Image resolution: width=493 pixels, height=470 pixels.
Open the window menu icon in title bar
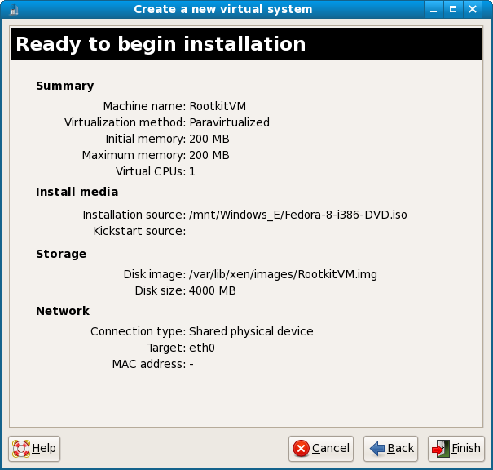(x=12, y=9)
